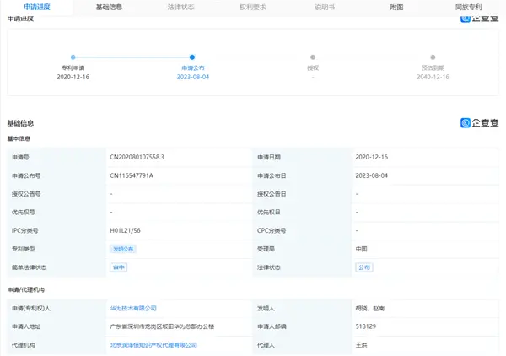
Task: Open the 法律状态 tab
Action: click(180, 7)
